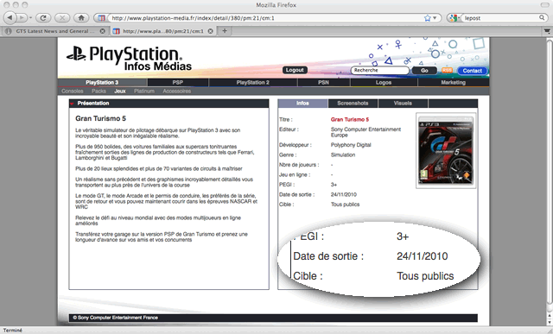The image size is (553, 334).
Task: Go to the browser Home icon
Action: [81, 17]
